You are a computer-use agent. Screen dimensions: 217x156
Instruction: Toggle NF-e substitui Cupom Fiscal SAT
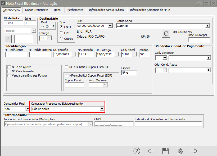click(67, 67)
